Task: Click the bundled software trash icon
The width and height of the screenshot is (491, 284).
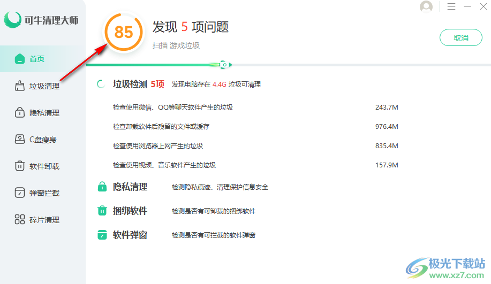Action: (102, 211)
